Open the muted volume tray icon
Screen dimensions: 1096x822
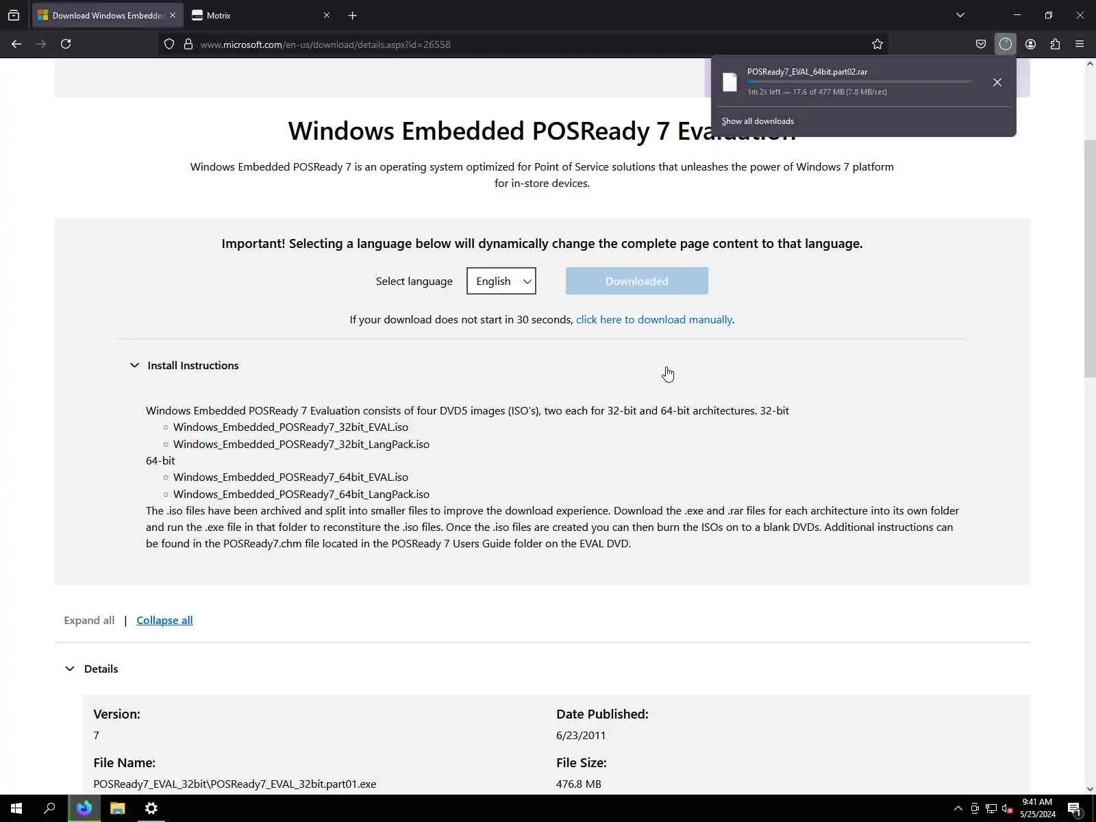click(x=1008, y=808)
